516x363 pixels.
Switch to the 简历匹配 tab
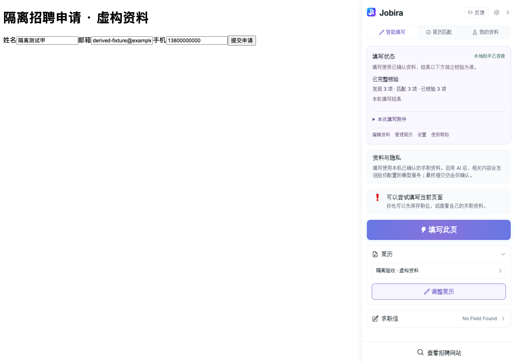439,32
